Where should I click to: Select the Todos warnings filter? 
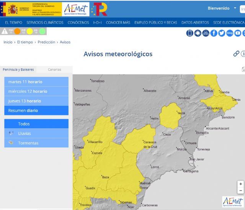[x=24, y=124]
